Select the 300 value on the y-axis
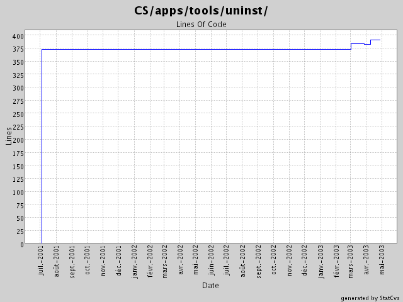Viewport: 403px width, 302px height. (x=18, y=88)
